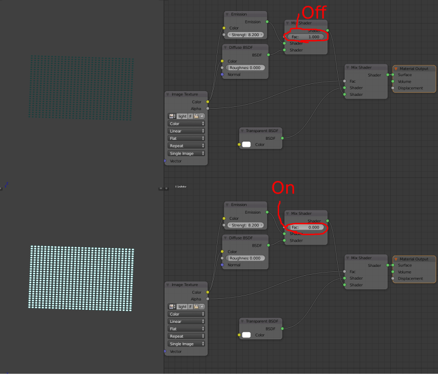Click lower Image Texture gray Alpha output socket
The image size is (438, 375).
(x=208, y=299)
